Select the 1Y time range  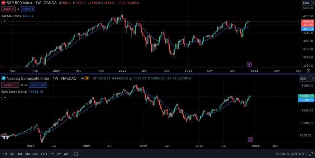click(52, 154)
